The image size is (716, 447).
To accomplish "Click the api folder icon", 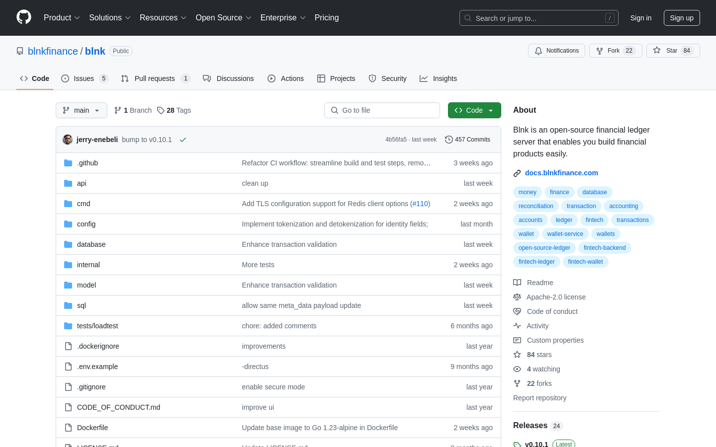I will pyautogui.click(x=68, y=183).
